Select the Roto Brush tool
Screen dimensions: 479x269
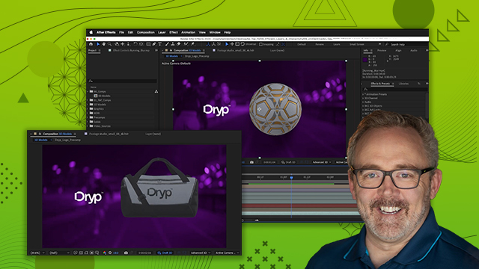pyautogui.click(x=186, y=44)
